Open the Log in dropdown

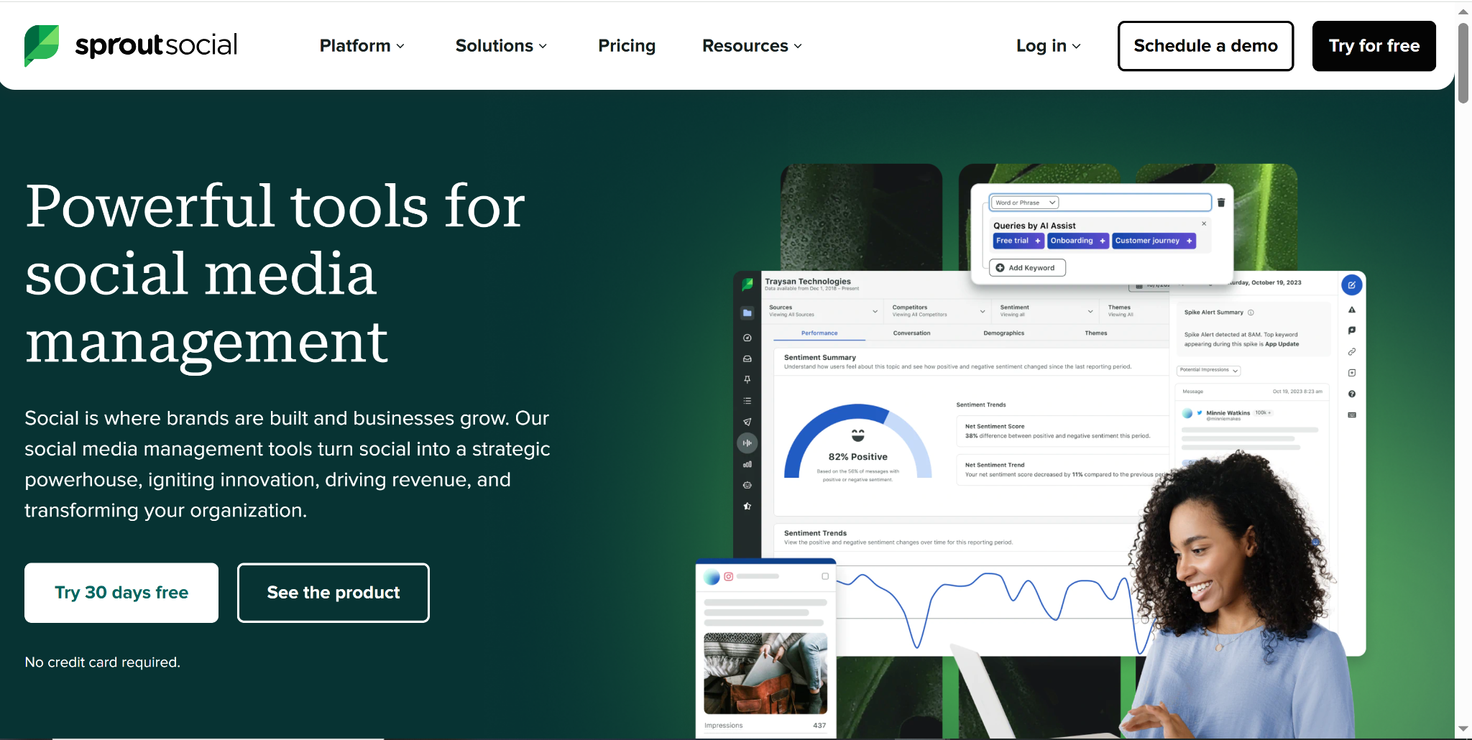pos(1049,46)
